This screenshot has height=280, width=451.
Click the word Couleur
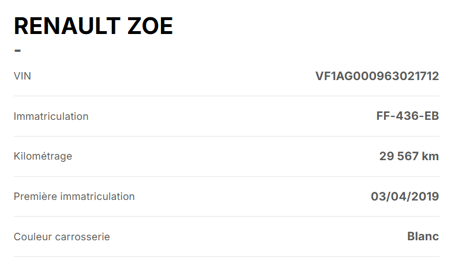(x=33, y=237)
